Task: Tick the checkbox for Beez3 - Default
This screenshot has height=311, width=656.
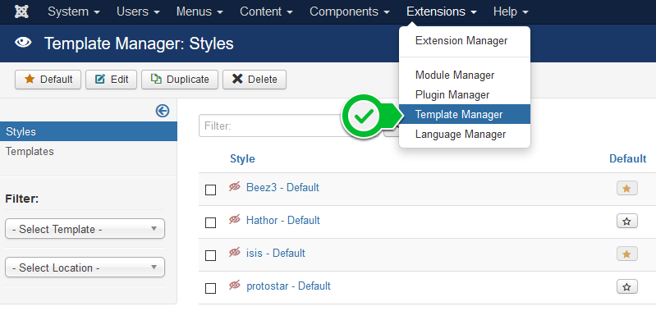Action: [210, 190]
